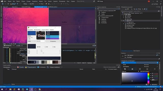Select the gradient brush icon
Viewport: 163px width, 91px height.
[140, 69]
